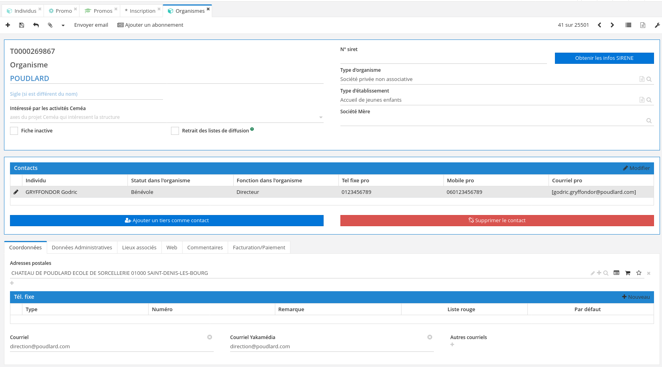662x367 pixels.
Task: Open the Facturation/Paiement tab
Action: 259,247
